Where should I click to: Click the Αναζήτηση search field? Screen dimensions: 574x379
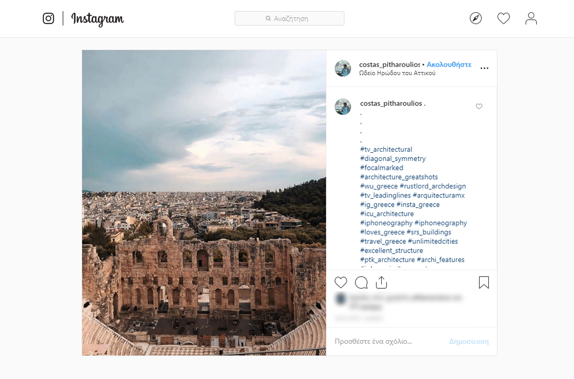coord(290,19)
